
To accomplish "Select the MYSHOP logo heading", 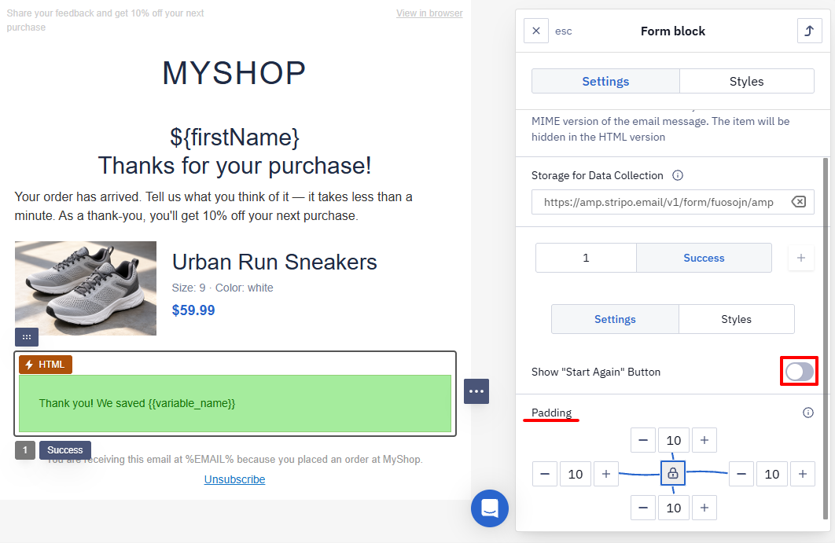I will 234,73.
